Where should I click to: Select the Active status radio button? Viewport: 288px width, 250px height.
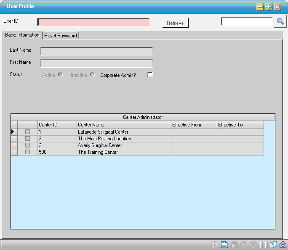pyautogui.click(x=60, y=75)
